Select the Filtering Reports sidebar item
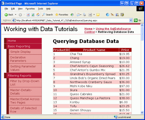Image resolution: width=145 pixels, height=120 pixels. [23, 76]
